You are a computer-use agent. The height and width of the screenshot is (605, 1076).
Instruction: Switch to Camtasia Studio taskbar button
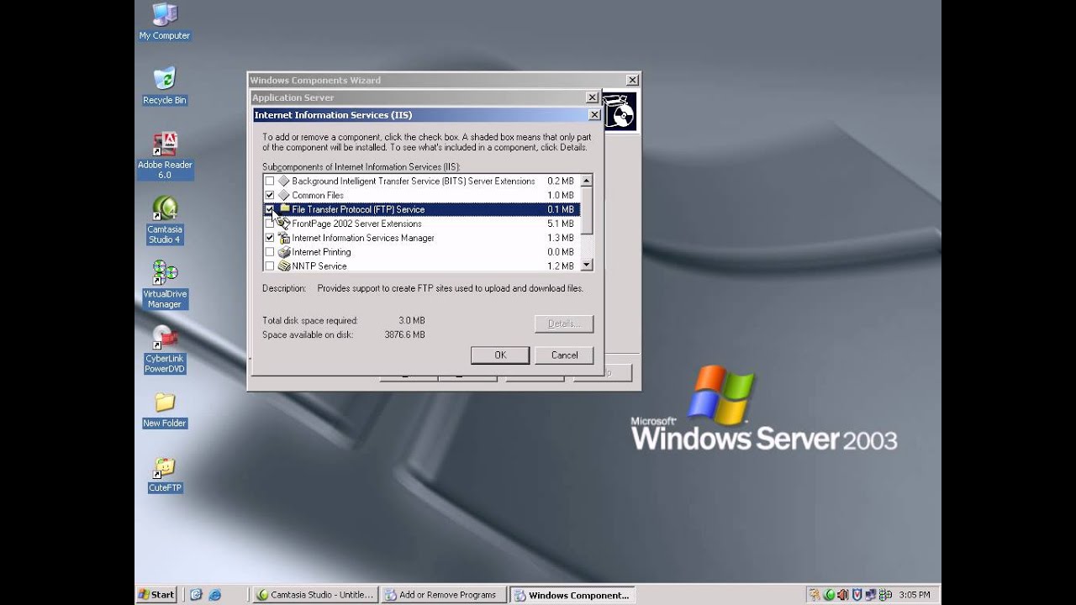pos(315,595)
